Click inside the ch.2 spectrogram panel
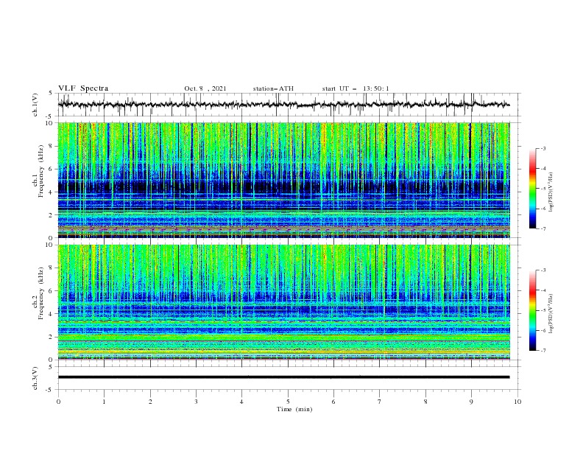This screenshot has height=451, width=583. (x=283, y=302)
